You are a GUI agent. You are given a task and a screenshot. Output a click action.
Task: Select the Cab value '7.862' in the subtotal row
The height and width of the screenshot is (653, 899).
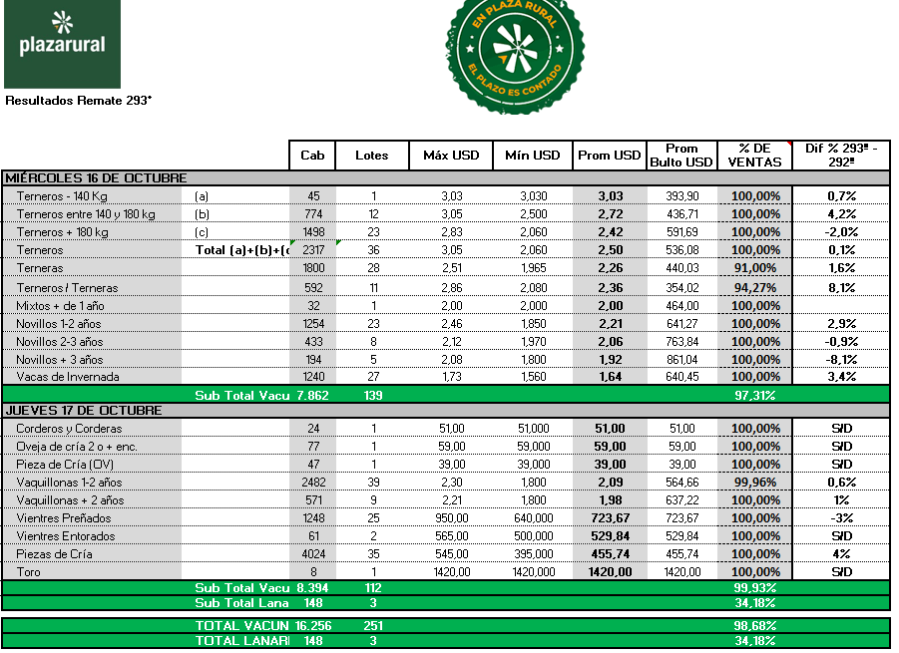click(313, 395)
